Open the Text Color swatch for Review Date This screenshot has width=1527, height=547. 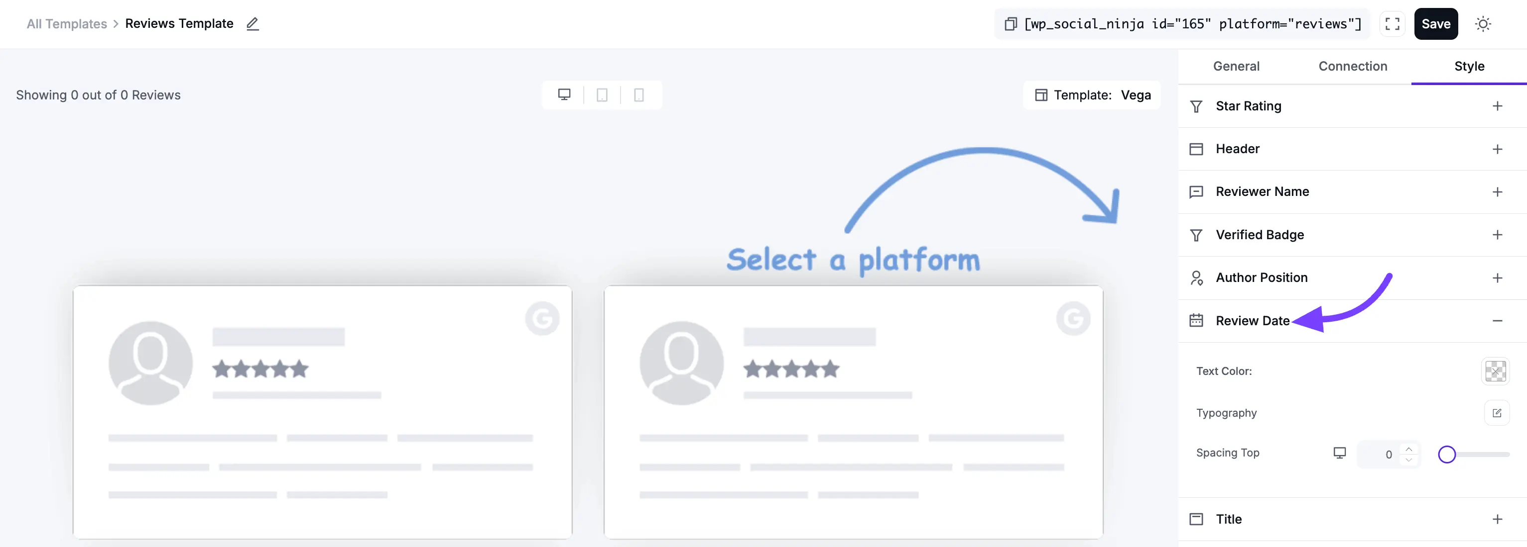(x=1496, y=371)
